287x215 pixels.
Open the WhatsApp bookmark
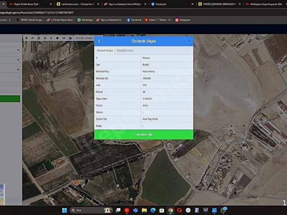[85, 20]
